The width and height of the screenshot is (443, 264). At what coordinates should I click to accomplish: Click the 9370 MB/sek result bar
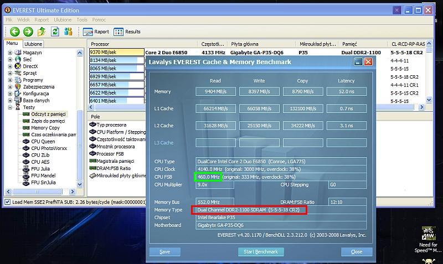pyautogui.click(x=117, y=52)
